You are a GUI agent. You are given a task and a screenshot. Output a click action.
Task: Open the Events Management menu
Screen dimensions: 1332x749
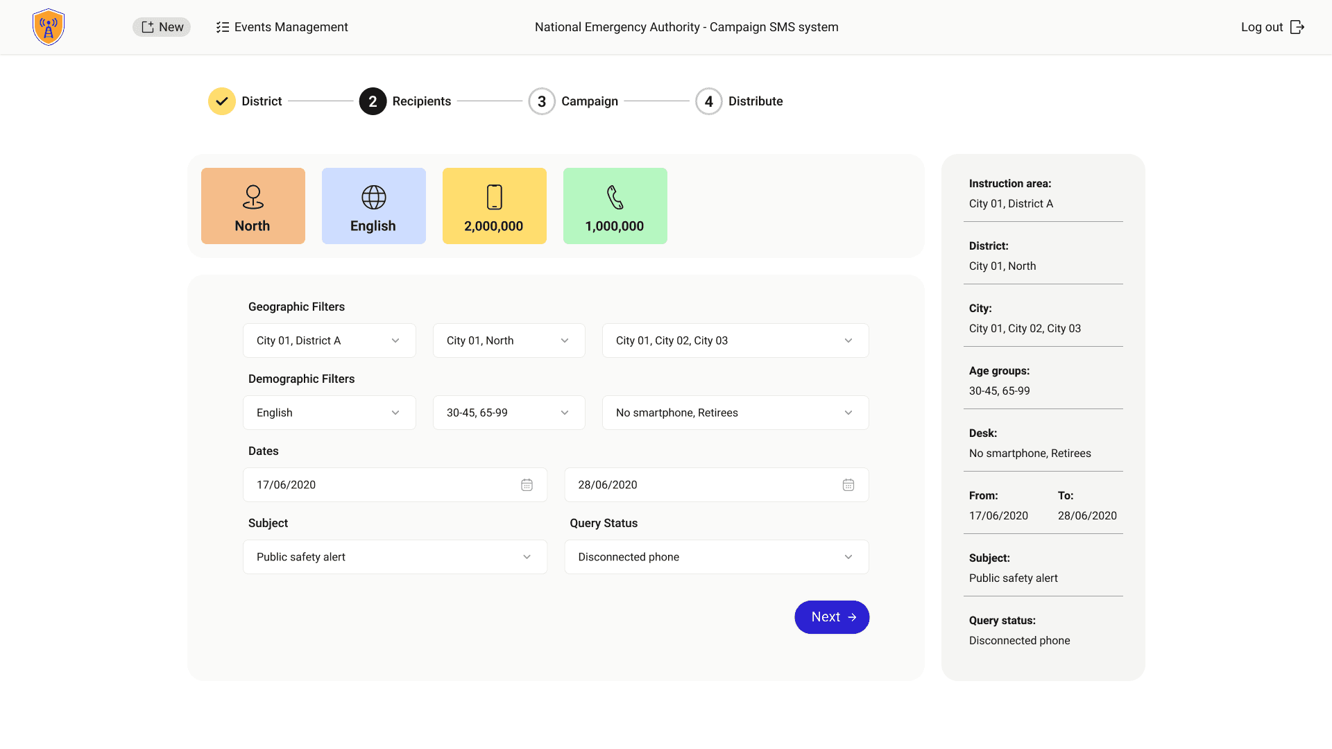[x=281, y=27]
